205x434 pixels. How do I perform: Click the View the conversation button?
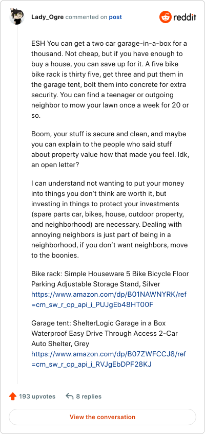click(x=102, y=417)
